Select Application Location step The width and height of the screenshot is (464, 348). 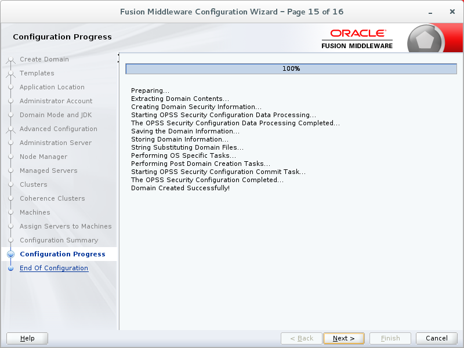point(52,87)
